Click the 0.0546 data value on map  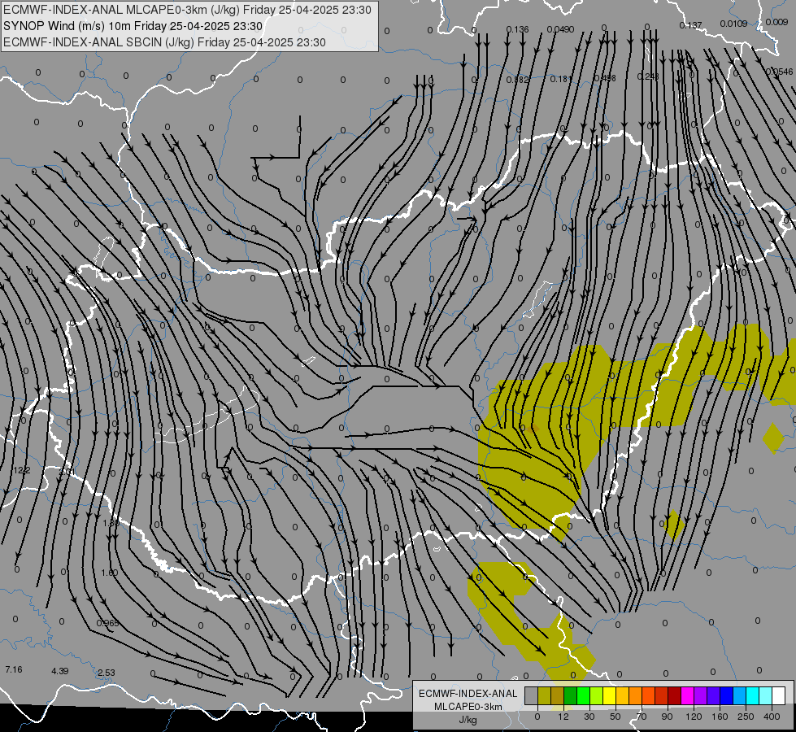[780, 72]
